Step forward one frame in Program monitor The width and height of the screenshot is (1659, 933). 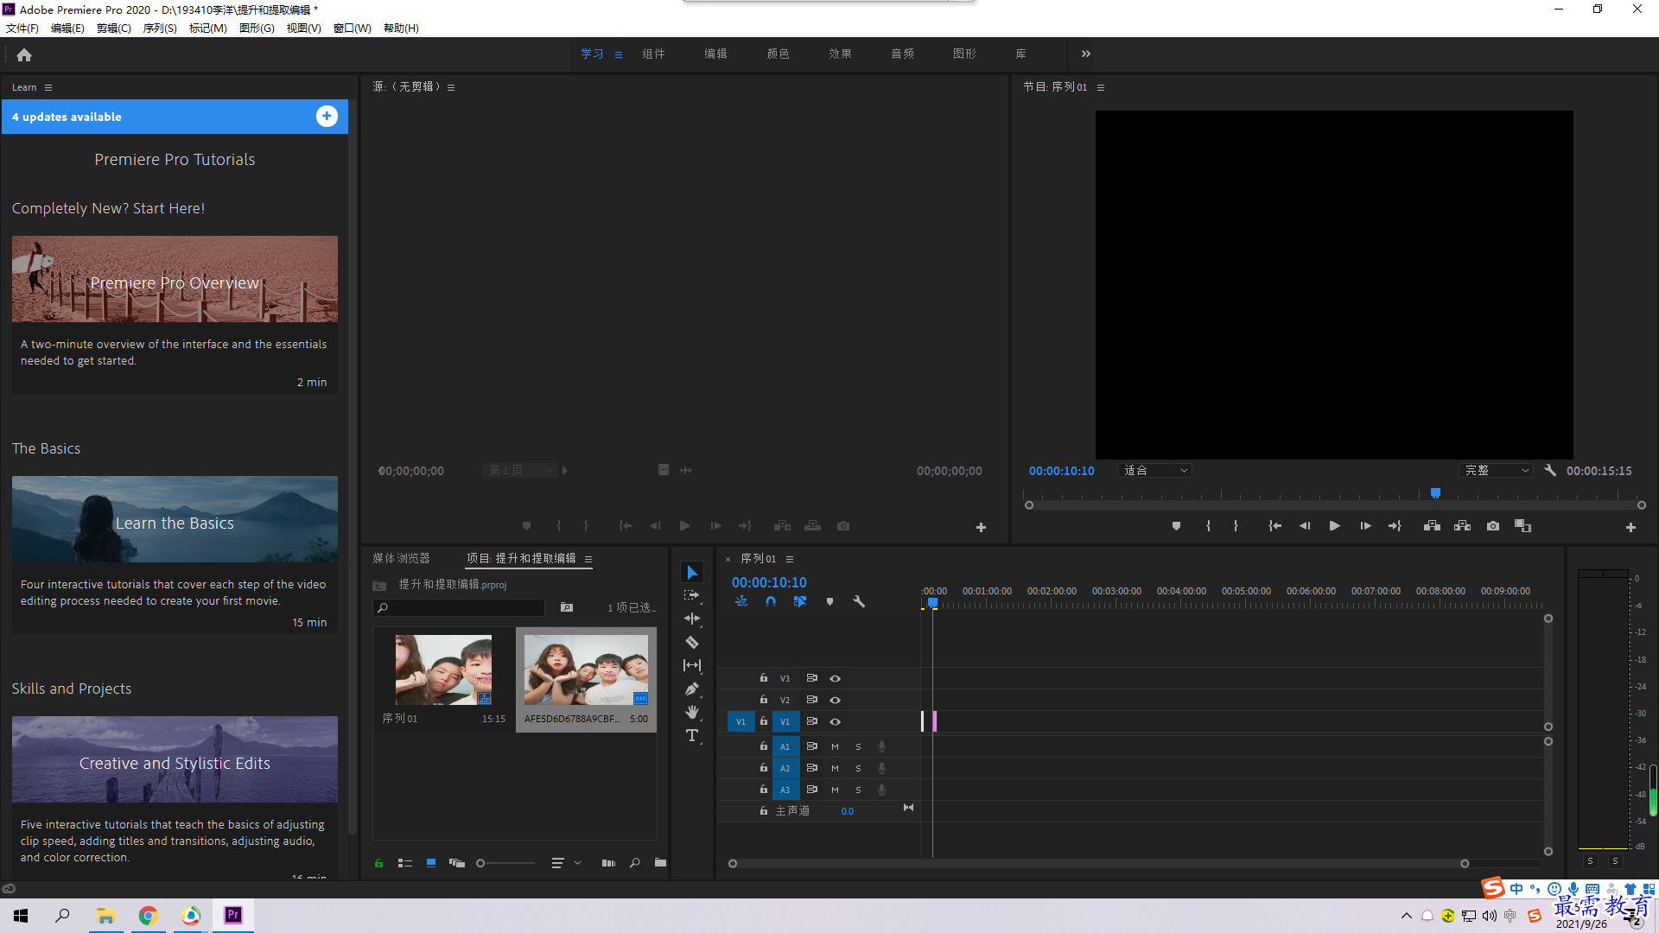1365,526
